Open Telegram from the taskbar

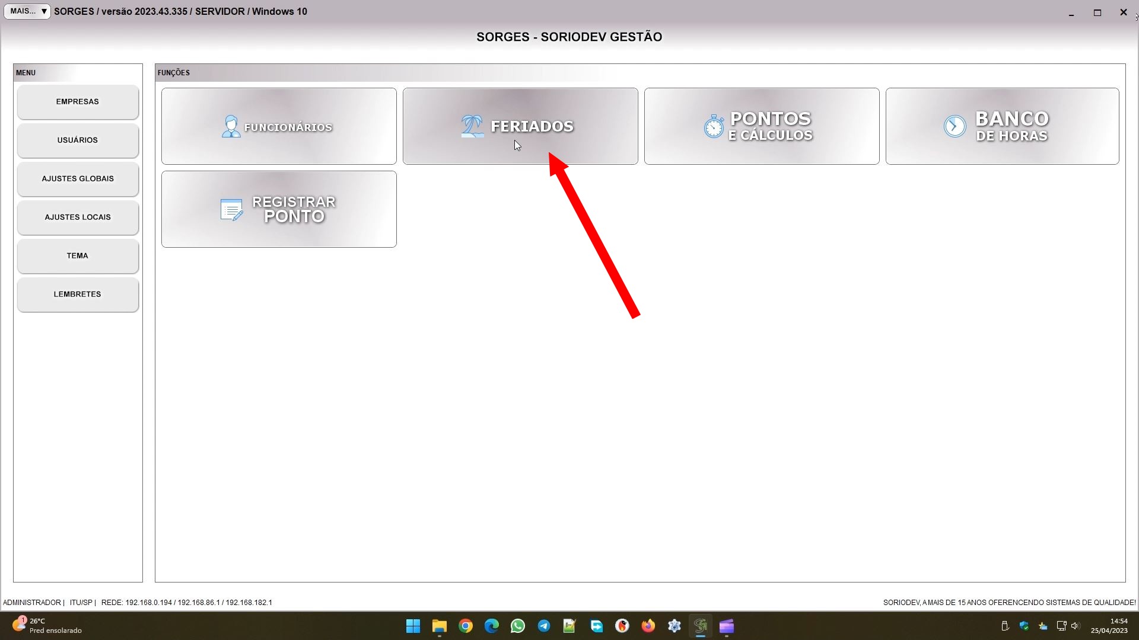544,626
